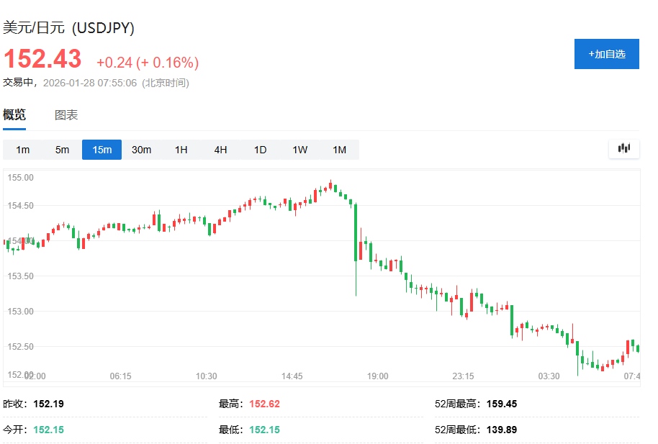Click the 19:00 label on time axis
Screen dimensions: 658x444
(x=378, y=376)
